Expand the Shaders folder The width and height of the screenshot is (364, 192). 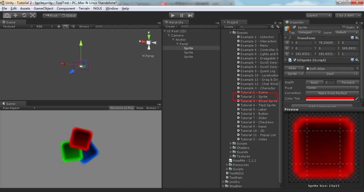pos(231,148)
